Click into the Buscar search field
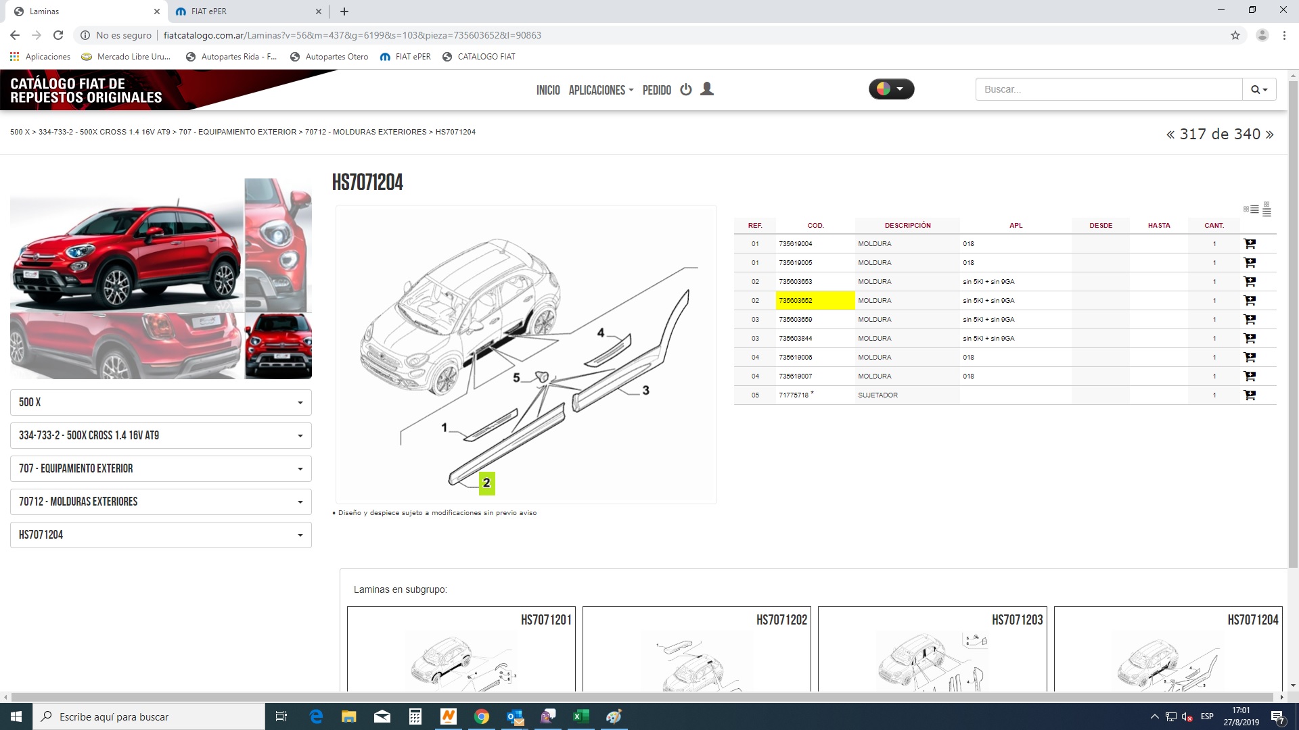This screenshot has width=1299, height=730. [1109, 89]
